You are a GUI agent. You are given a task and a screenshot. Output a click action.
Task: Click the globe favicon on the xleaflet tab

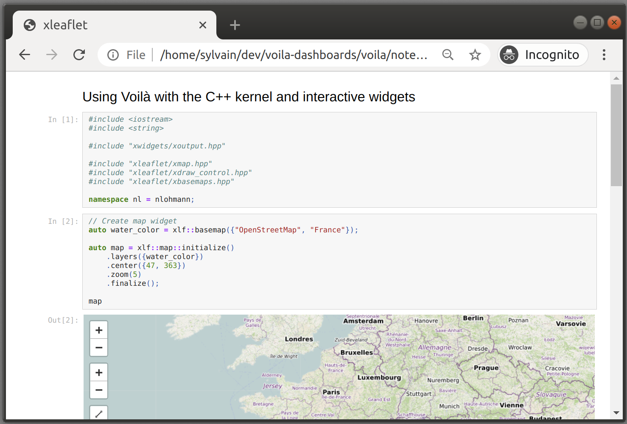29,25
